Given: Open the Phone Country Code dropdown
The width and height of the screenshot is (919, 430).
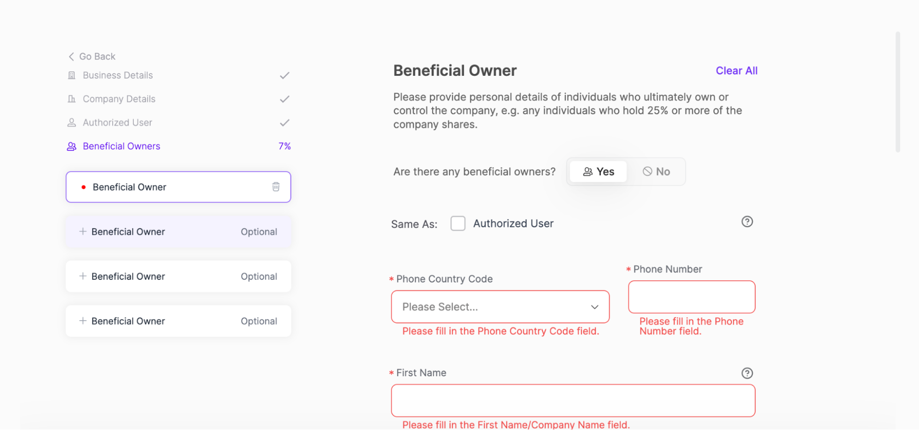Looking at the screenshot, I should pyautogui.click(x=500, y=307).
